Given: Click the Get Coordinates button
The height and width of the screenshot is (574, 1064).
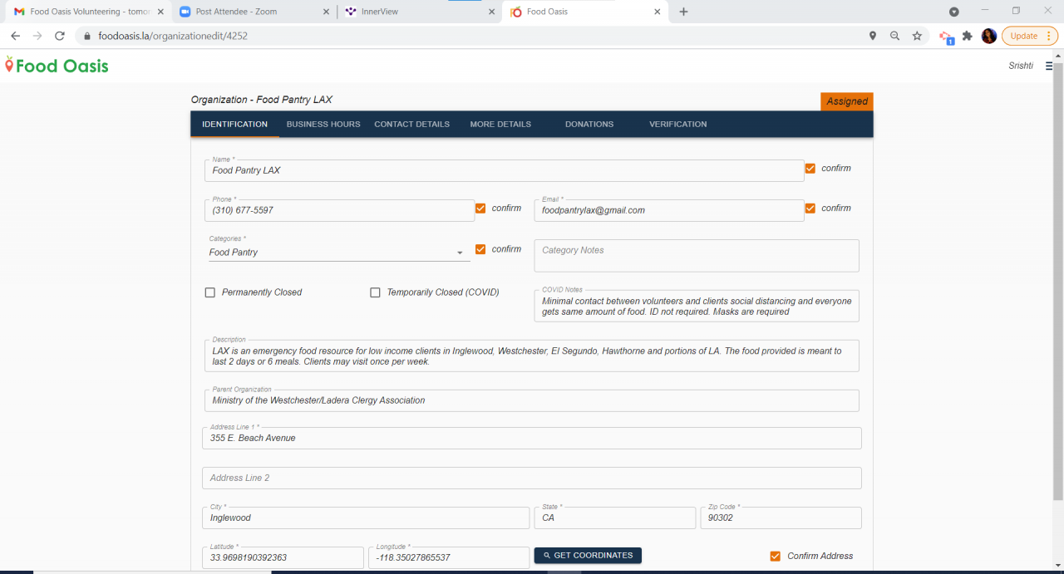Looking at the screenshot, I should click(x=588, y=556).
